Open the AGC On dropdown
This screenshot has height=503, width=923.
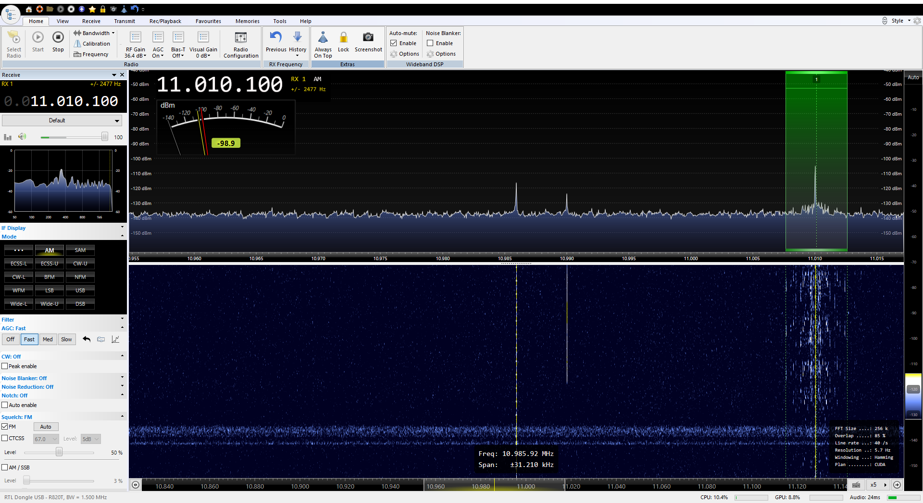click(x=158, y=45)
